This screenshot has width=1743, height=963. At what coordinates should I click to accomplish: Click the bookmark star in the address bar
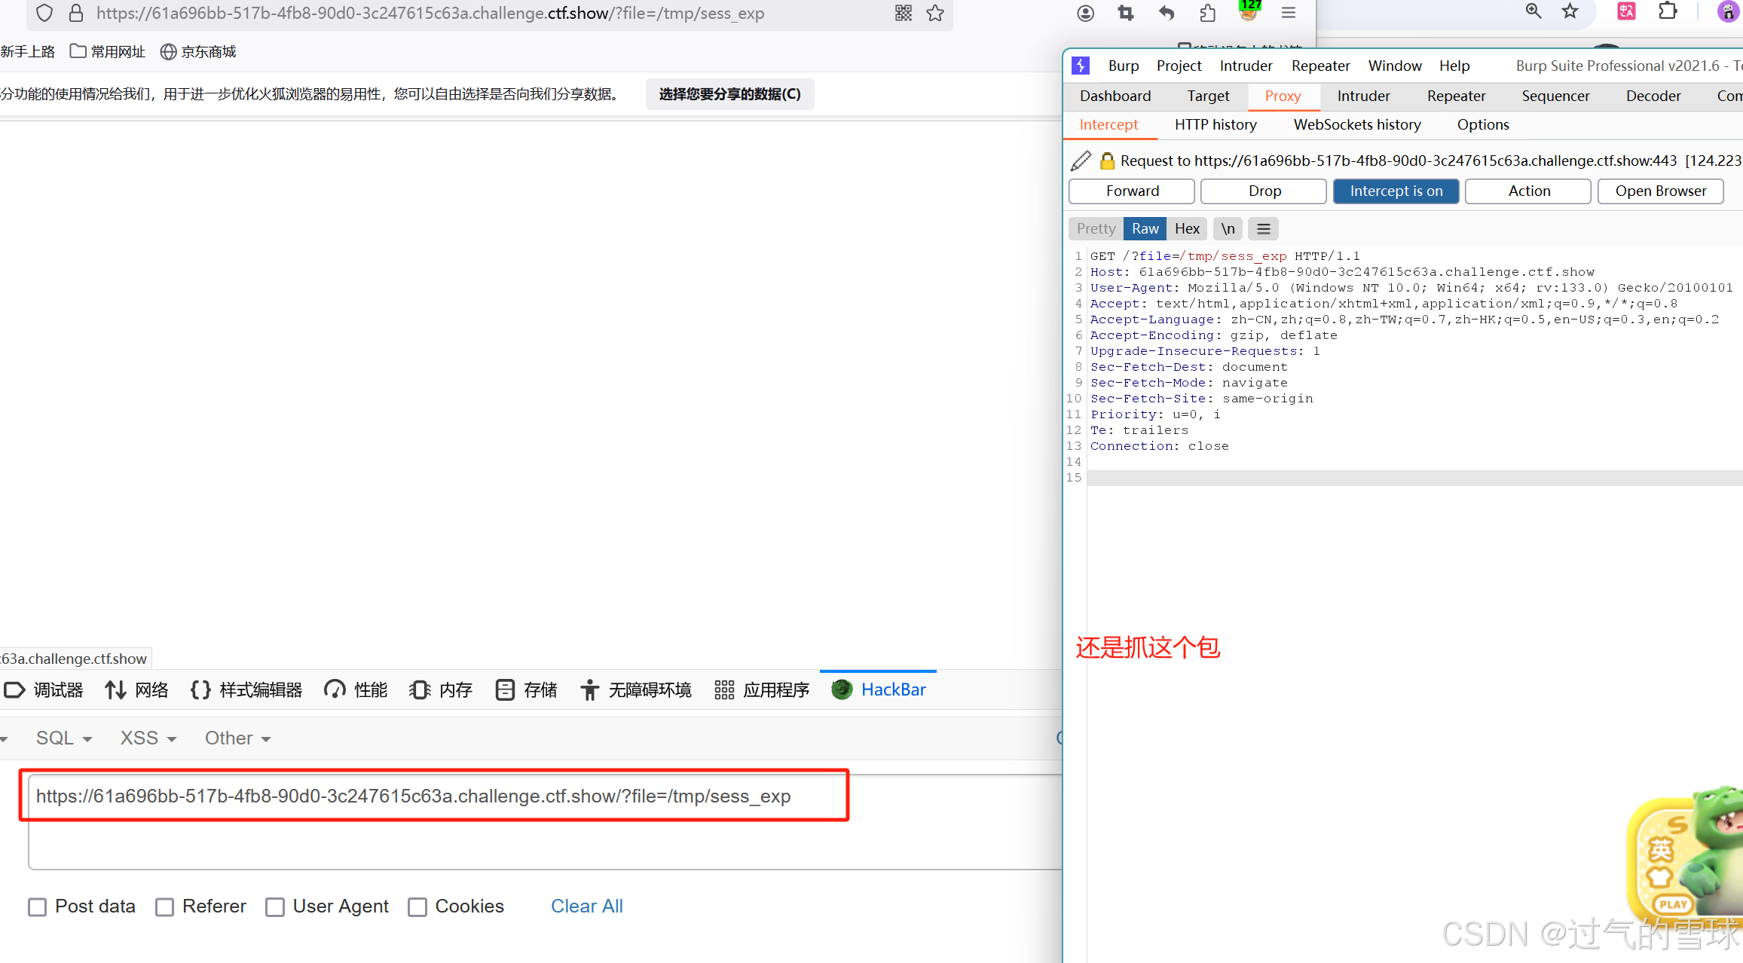(x=935, y=14)
